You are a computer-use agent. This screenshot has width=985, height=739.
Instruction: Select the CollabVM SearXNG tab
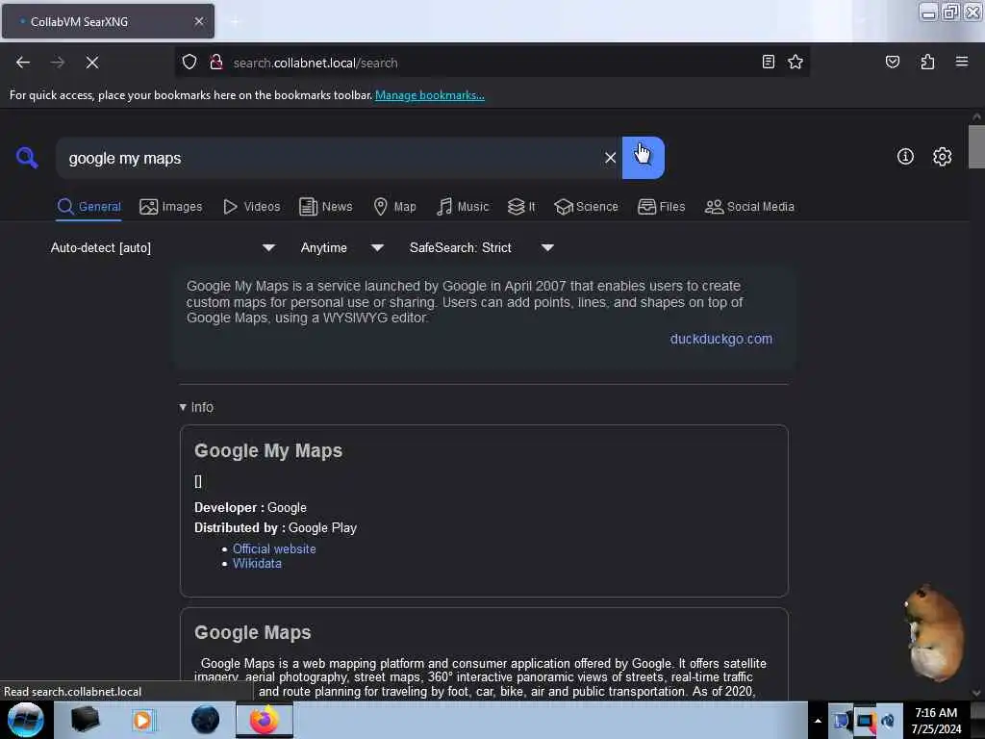point(108,21)
